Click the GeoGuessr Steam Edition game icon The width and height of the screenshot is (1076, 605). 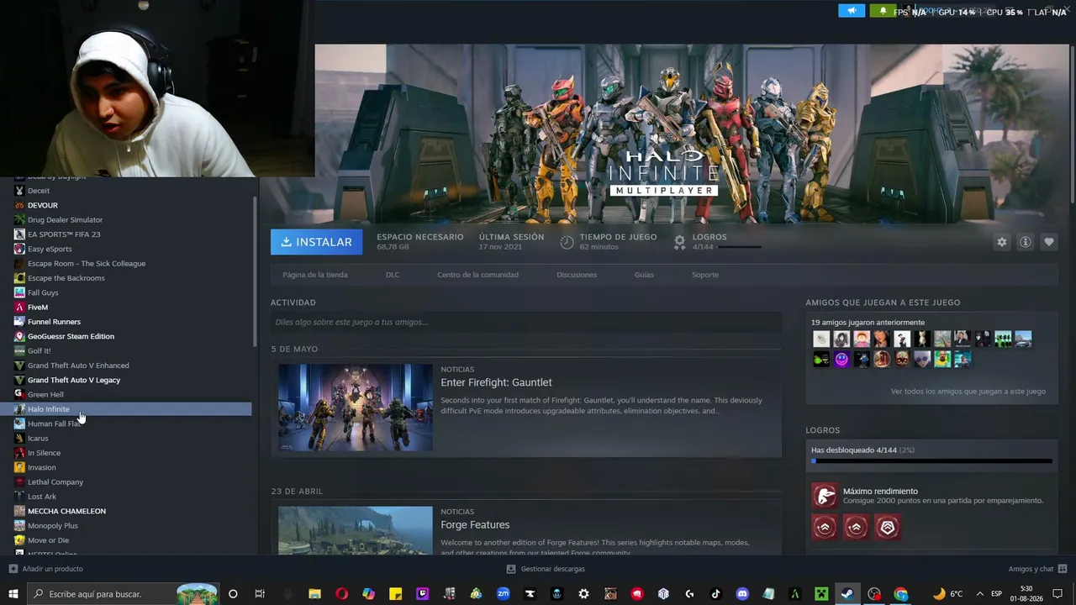pos(19,336)
